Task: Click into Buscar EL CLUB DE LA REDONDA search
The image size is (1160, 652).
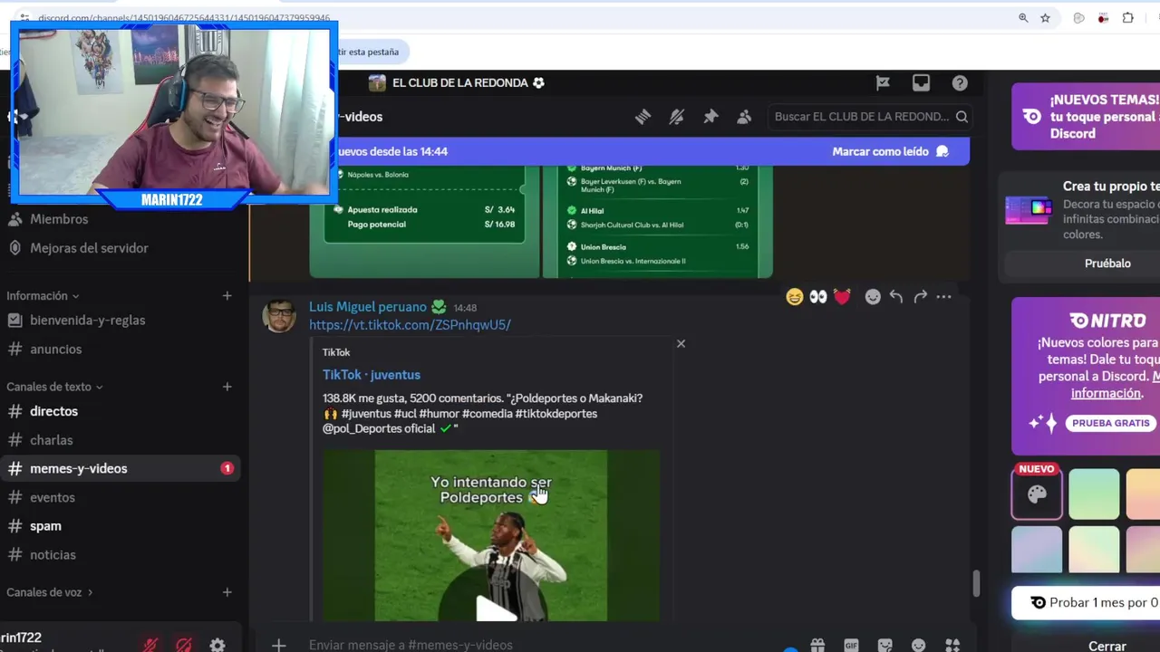Action: [x=868, y=117]
